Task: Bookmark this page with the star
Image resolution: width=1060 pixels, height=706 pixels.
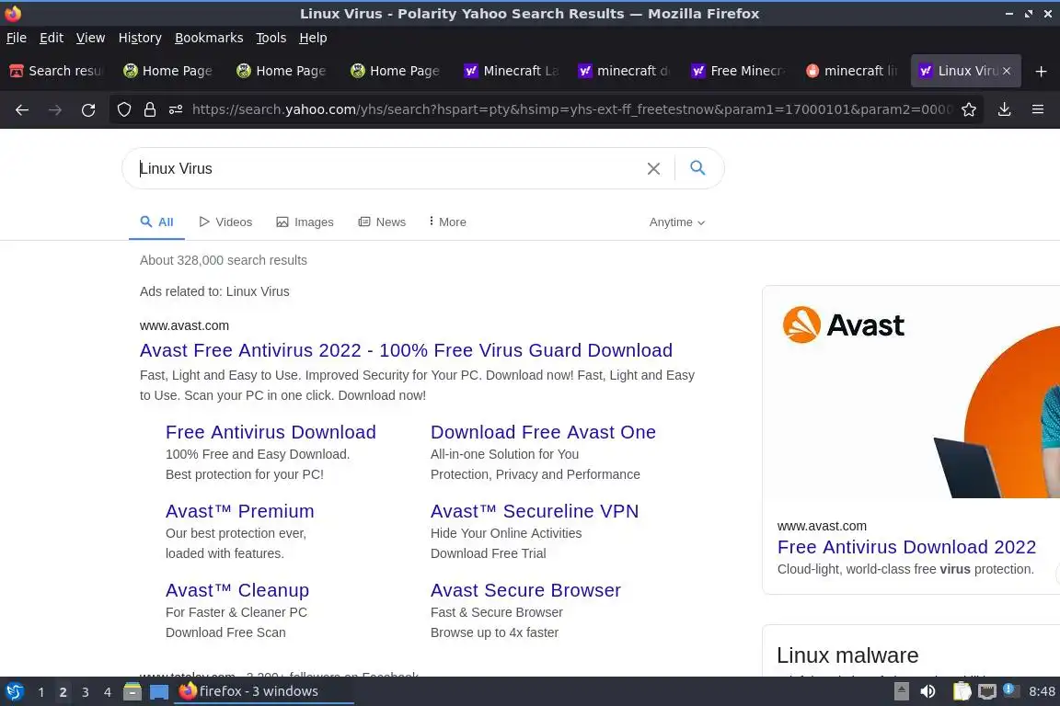Action: (969, 109)
